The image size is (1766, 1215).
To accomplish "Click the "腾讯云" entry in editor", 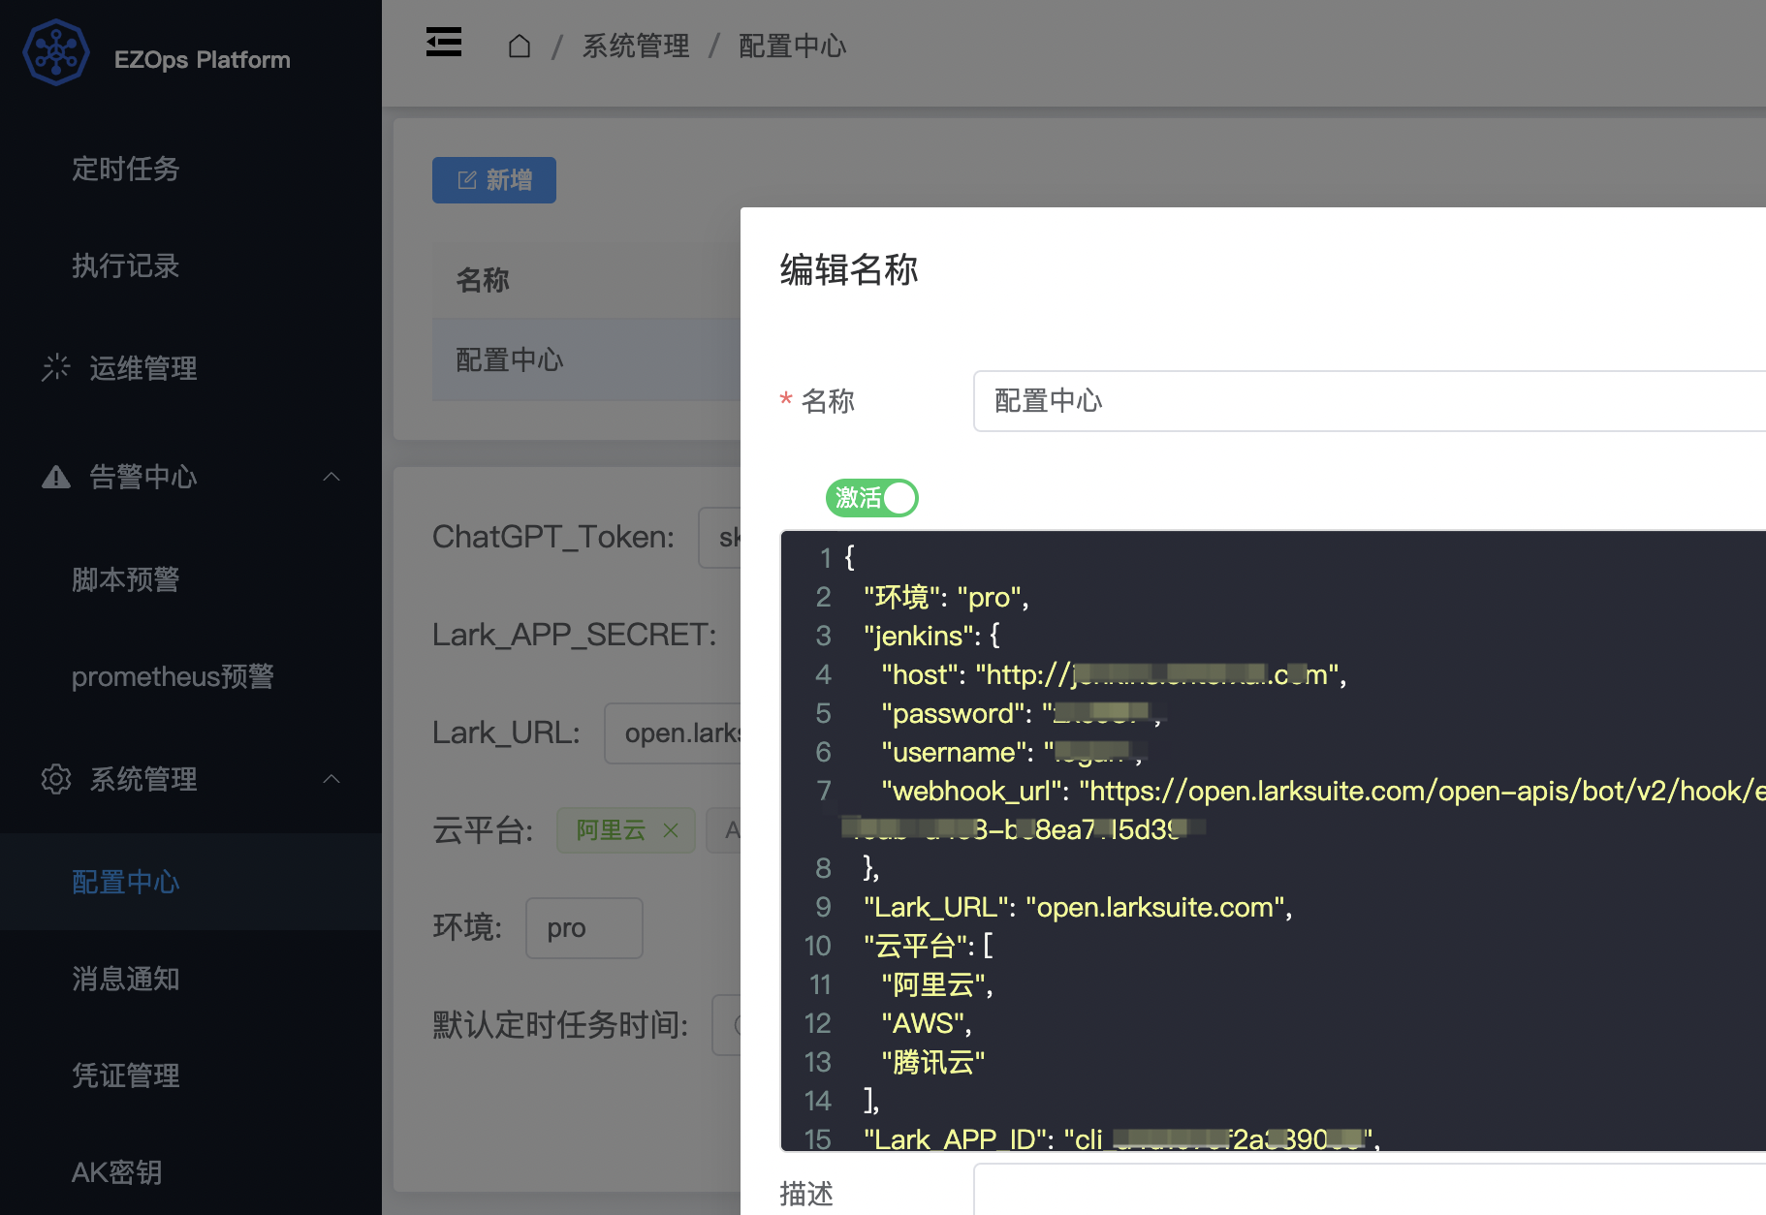I will point(932,1062).
